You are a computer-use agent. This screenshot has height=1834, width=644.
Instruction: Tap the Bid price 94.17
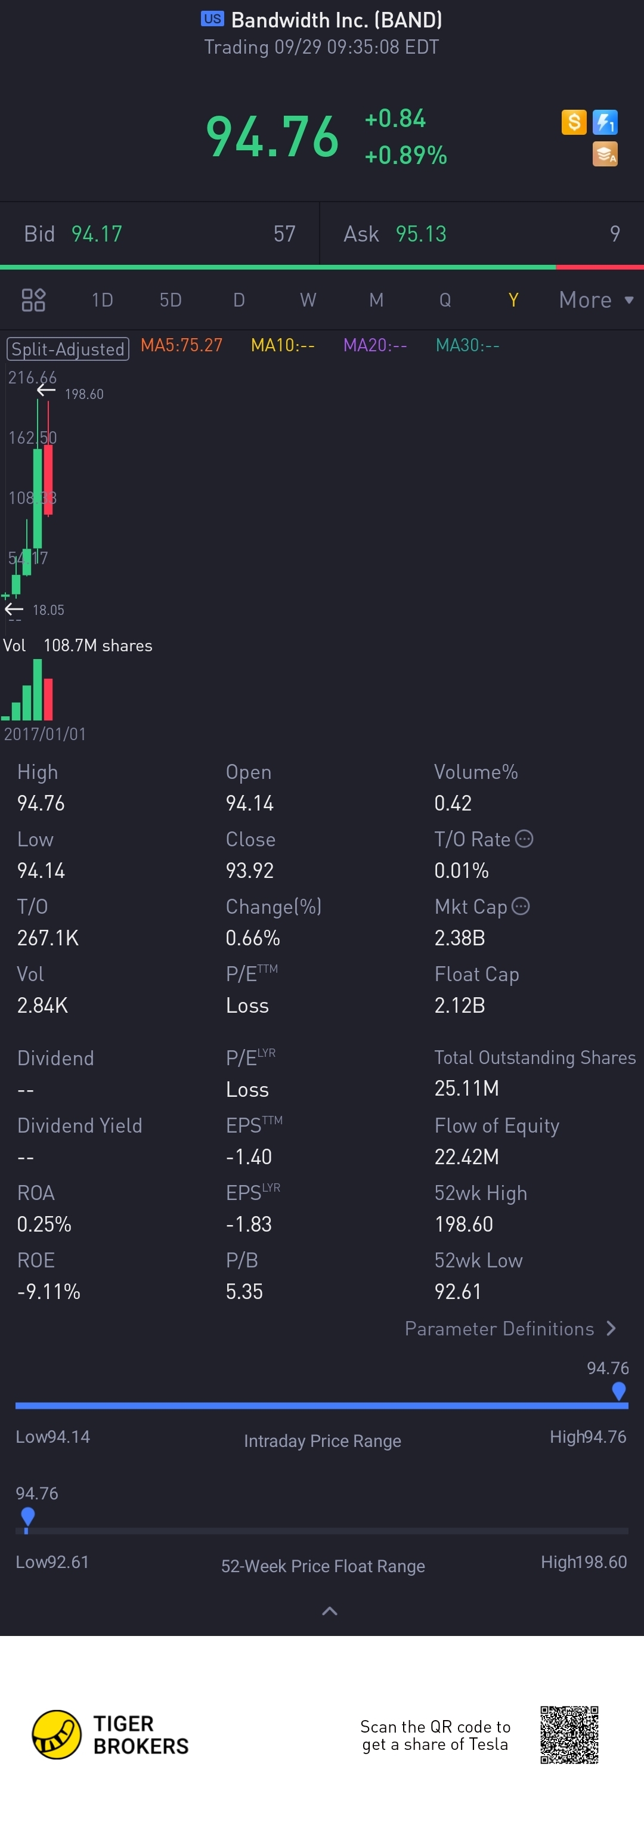pos(97,234)
